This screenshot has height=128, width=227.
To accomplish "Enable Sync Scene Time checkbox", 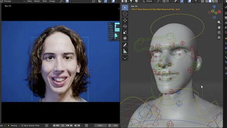I will [x=22, y=126].
